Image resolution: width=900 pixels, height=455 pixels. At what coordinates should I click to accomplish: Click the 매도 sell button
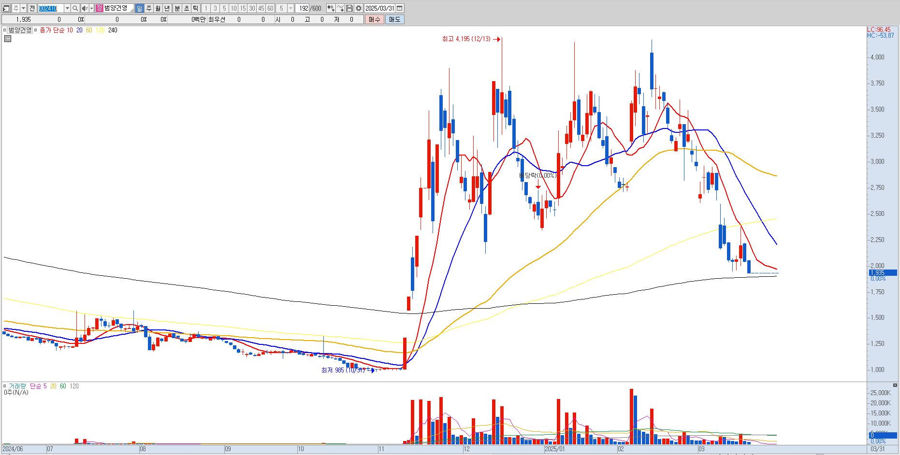(394, 19)
